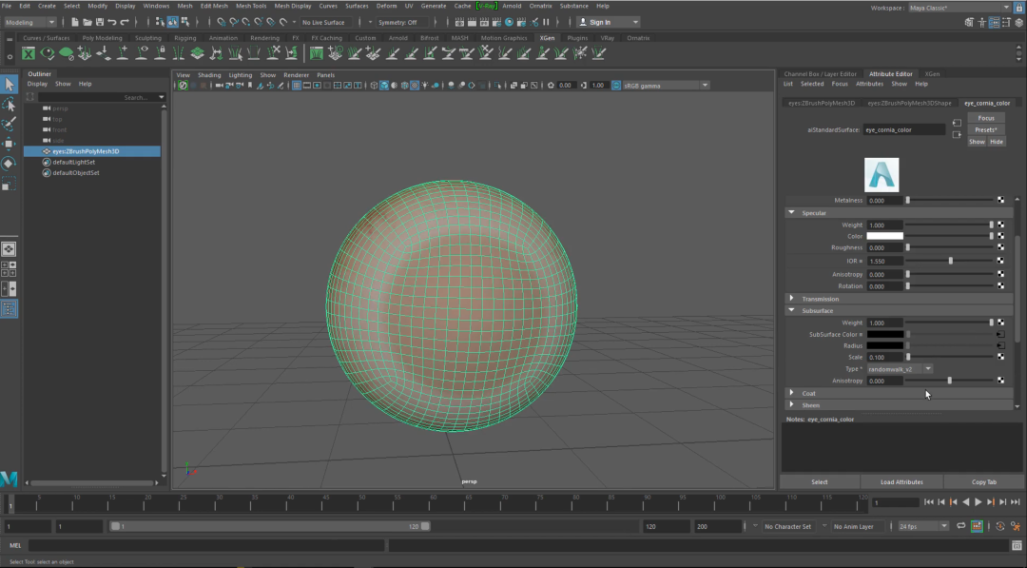Expand the Transmission section
The height and width of the screenshot is (568, 1027).
791,299
